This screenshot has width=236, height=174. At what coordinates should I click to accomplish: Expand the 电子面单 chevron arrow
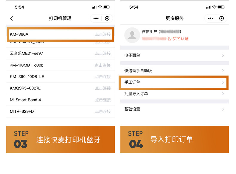click(x=223, y=55)
